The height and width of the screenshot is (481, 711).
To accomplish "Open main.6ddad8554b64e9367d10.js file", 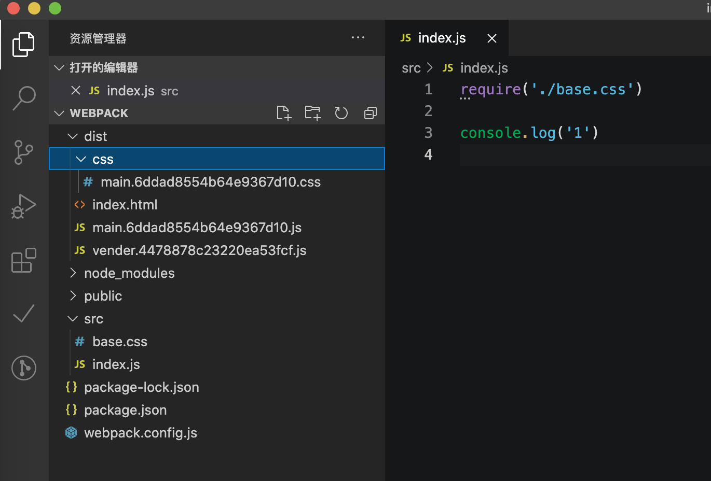I will coord(217,228).
